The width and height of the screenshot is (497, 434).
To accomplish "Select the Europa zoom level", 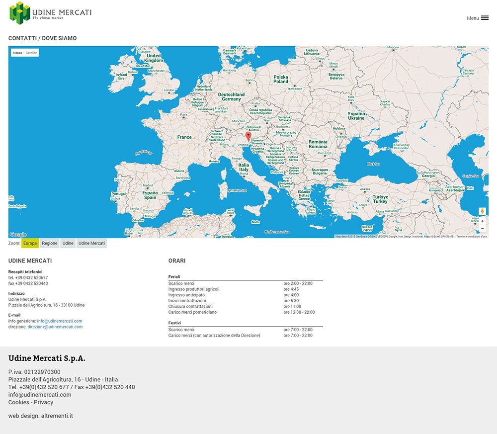I will point(30,244).
